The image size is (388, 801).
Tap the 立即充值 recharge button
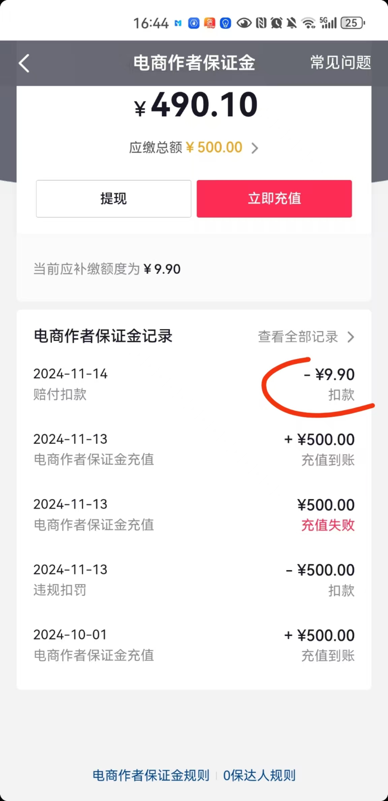(274, 199)
